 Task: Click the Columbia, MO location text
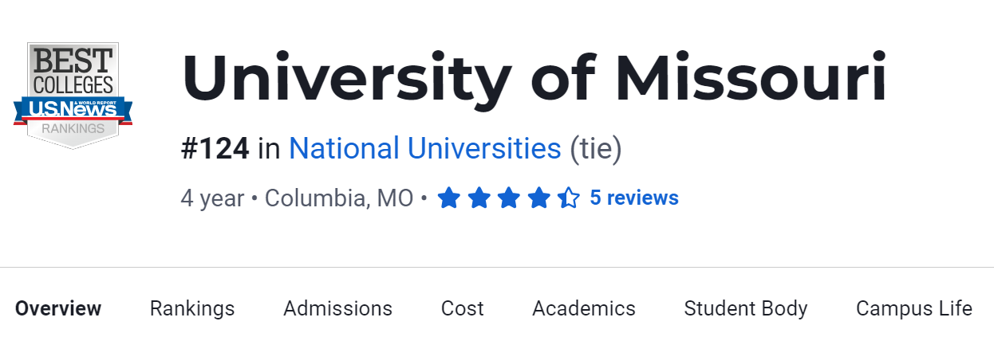point(339,198)
